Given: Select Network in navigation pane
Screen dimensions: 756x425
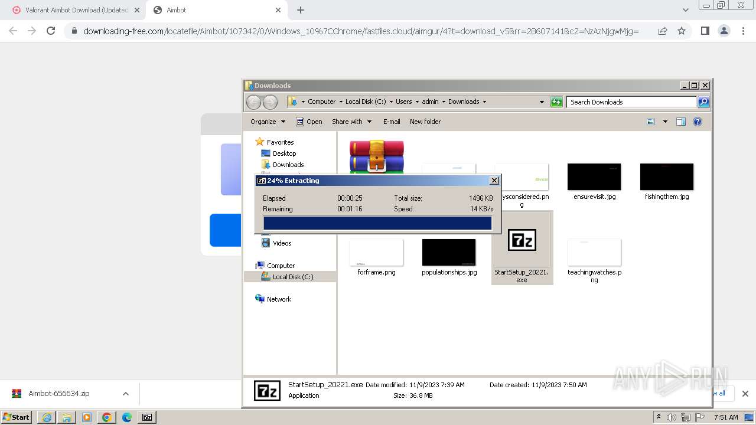Looking at the screenshot, I should click(x=279, y=299).
